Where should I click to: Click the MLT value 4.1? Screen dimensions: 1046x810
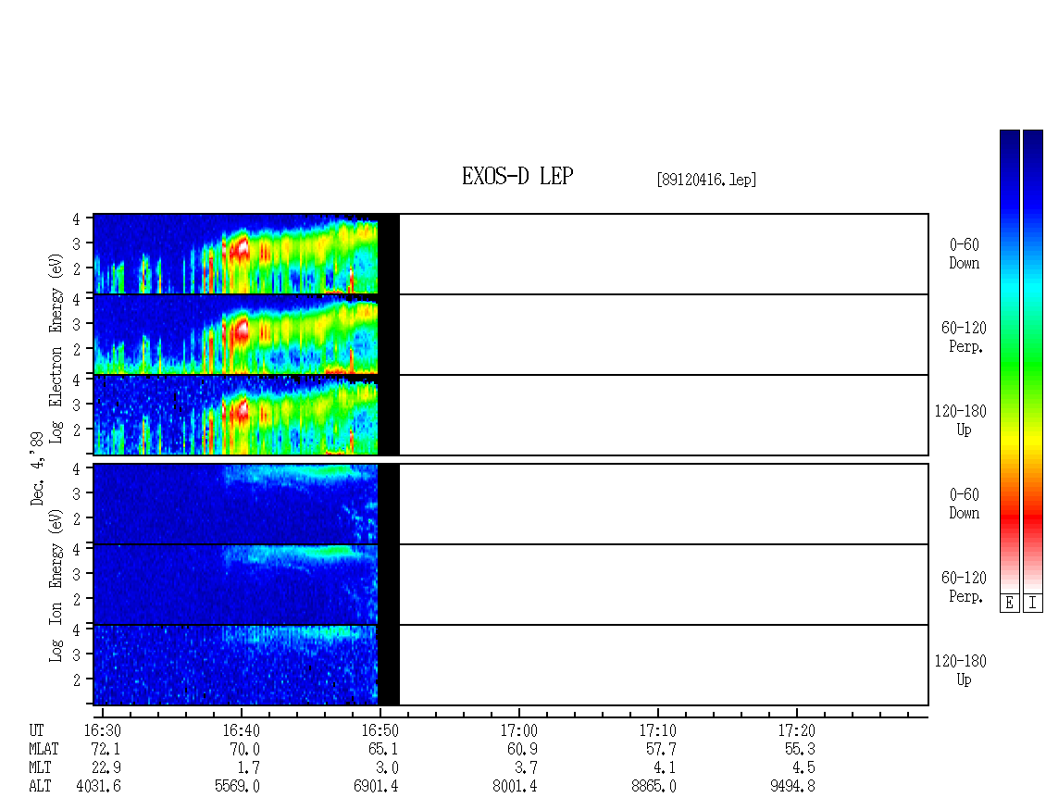coord(665,768)
